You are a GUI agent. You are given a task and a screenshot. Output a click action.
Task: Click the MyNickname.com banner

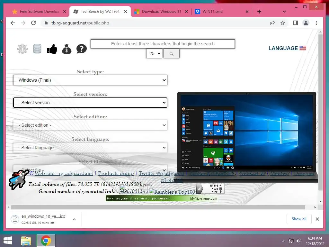(x=162, y=198)
